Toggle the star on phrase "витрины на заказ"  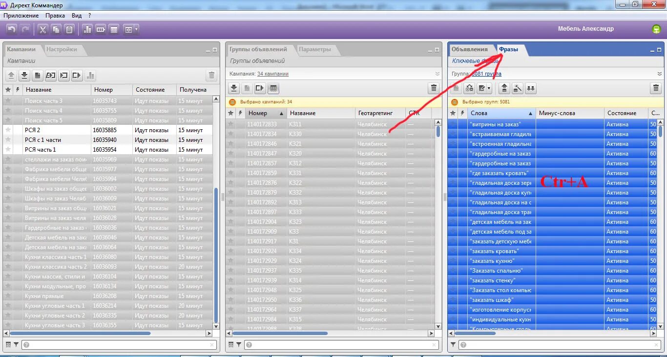[453, 124]
